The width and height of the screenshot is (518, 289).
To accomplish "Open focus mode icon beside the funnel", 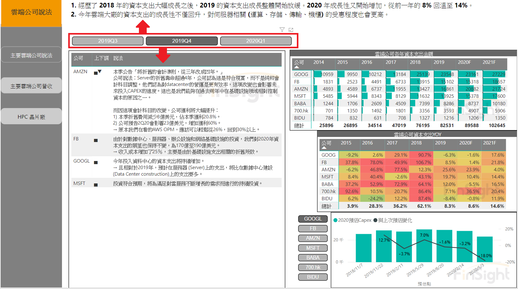I will click(x=291, y=30).
